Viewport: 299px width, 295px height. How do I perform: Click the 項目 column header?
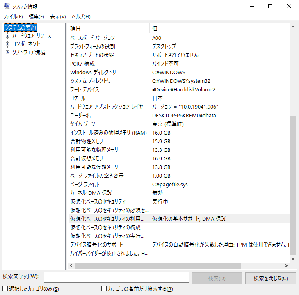pos(109,28)
